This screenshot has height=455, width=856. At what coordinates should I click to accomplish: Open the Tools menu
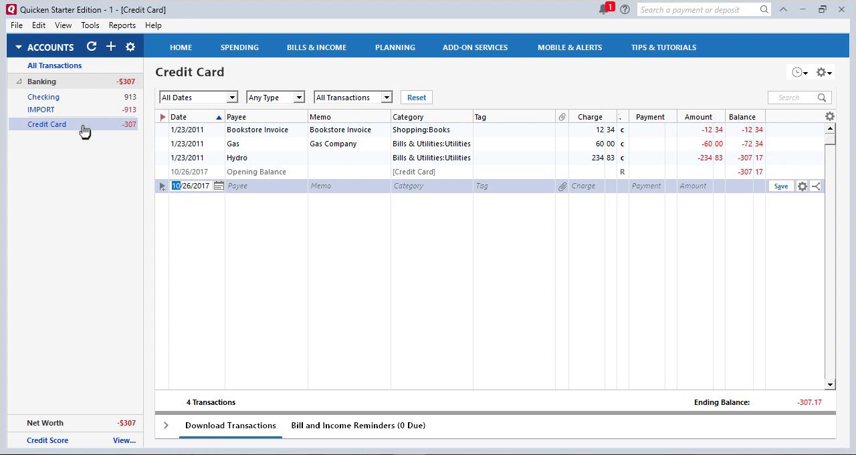[90, 25]
